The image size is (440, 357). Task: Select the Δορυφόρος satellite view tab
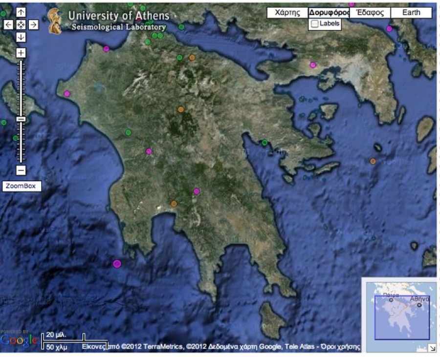[x=329, y=13]
